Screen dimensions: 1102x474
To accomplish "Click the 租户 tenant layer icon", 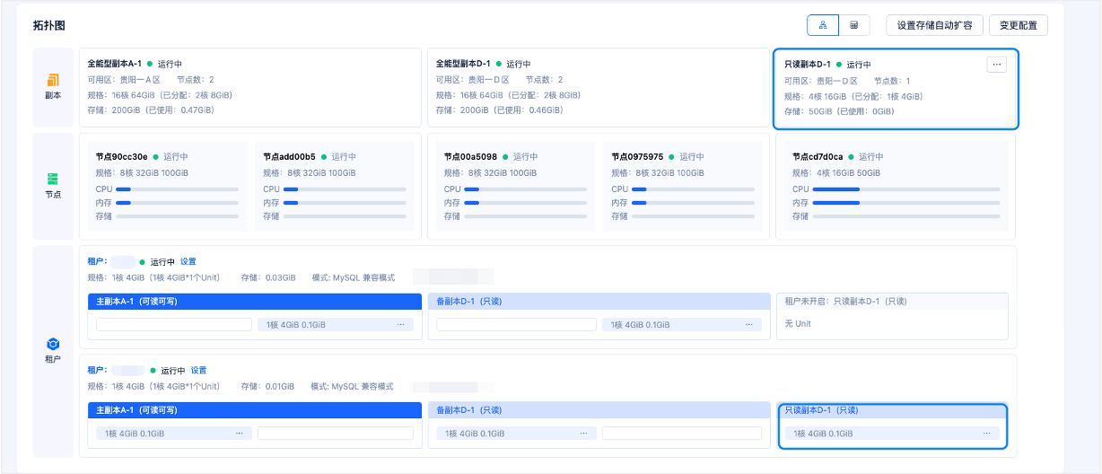I will tap(53, 345).
